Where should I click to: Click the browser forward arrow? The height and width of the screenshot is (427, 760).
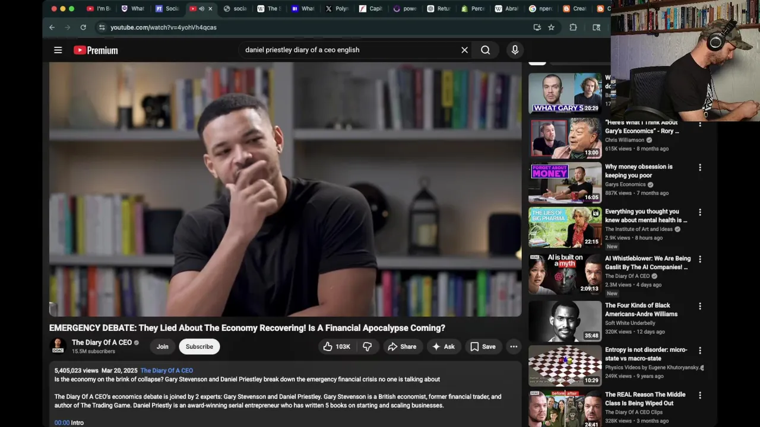67,27
